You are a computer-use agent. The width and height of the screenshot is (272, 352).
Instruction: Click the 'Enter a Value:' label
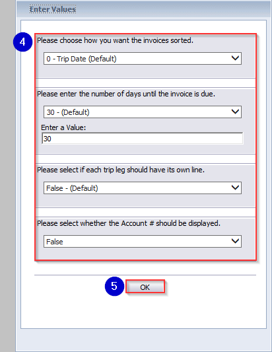coord(63,127)
